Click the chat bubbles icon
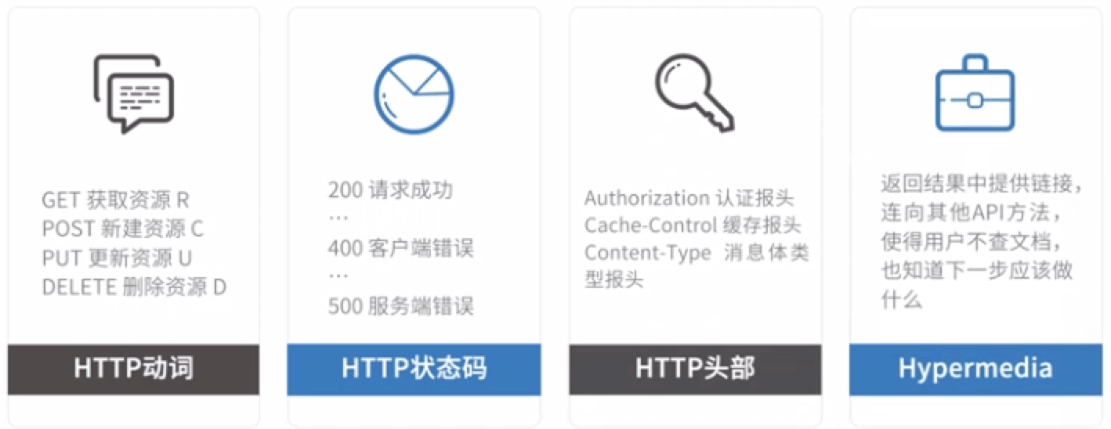The width and height of the screenshot is (1111, 429). tap(133, 93)
